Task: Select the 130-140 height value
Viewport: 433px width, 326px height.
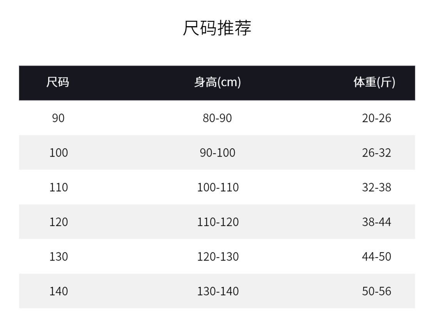Action: click(218, 291)
